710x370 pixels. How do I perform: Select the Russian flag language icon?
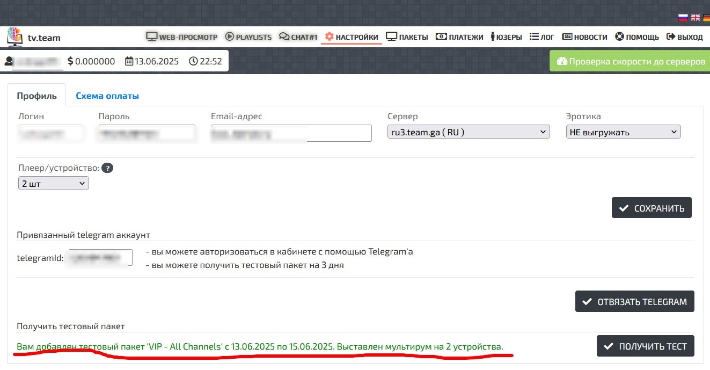click(x=683, y=17)
